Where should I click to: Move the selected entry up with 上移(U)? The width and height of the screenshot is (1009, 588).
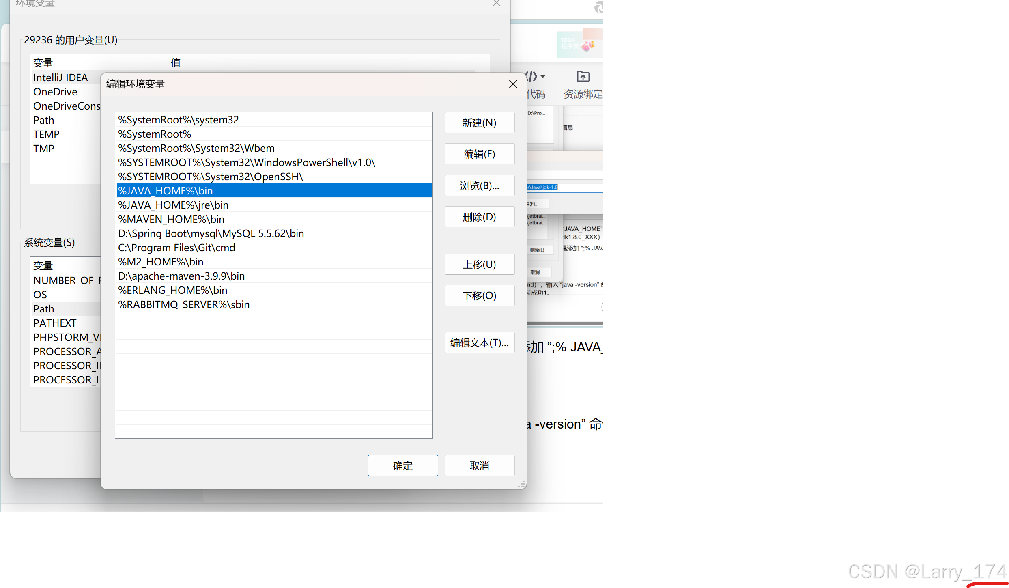tap(479, 264)
